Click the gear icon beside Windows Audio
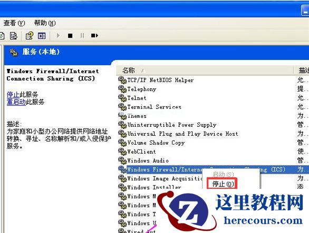 [x=122, y=160]
